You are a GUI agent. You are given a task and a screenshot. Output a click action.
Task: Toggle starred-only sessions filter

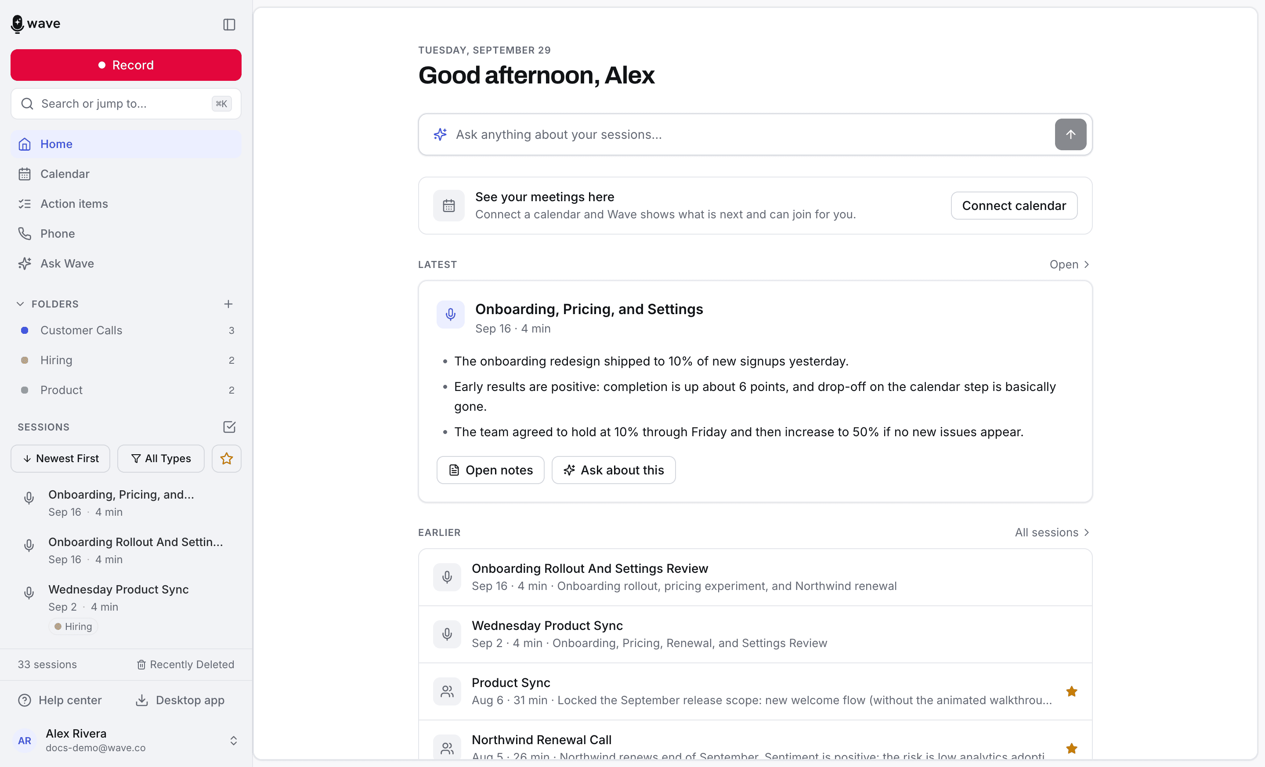pyautogui.click(x=226, y=459)
